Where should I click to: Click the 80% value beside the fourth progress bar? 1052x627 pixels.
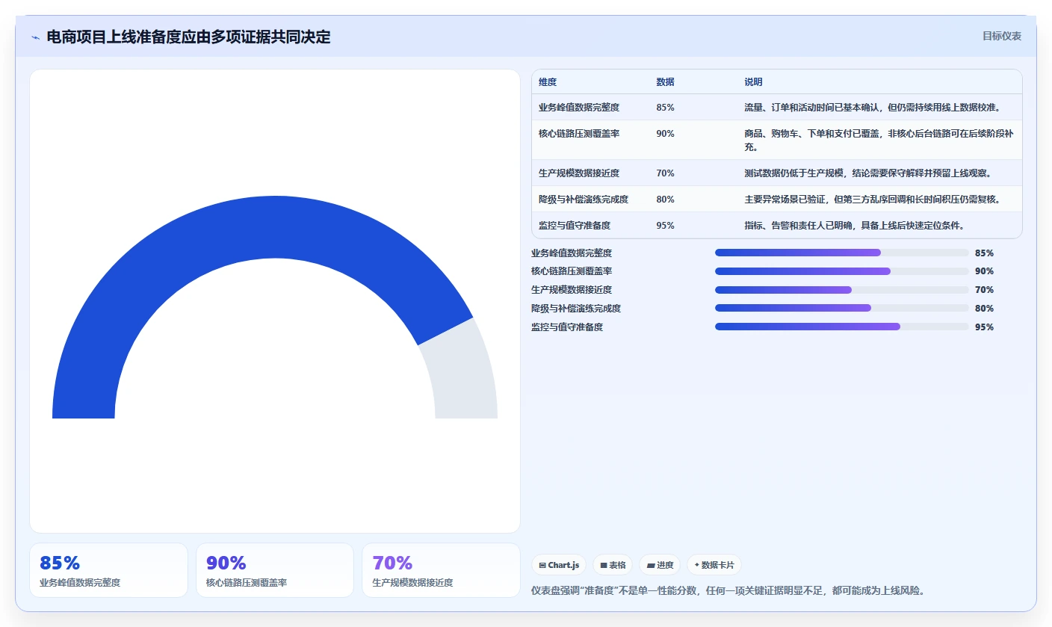coord(984,308)
